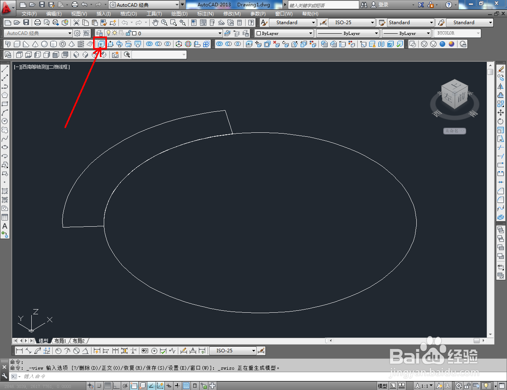The image size is (507, 390).
Task: Toggle Lineweight display in status bar
Action: click(177, 386)
